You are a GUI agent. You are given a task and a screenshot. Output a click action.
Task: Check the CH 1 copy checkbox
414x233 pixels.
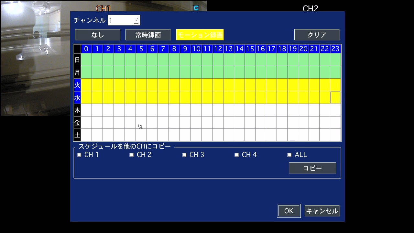79,155
